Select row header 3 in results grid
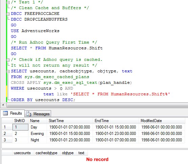The image size is (188, 164). (x=7, y=140)
